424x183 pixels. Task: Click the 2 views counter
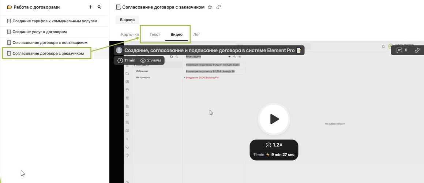click(151, 60)
